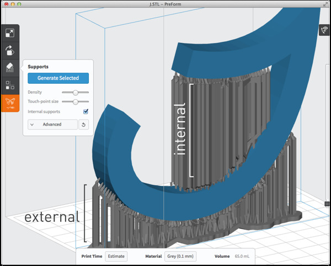Click the Generate Selected button
Screen dimensions: 331x266
58,78
